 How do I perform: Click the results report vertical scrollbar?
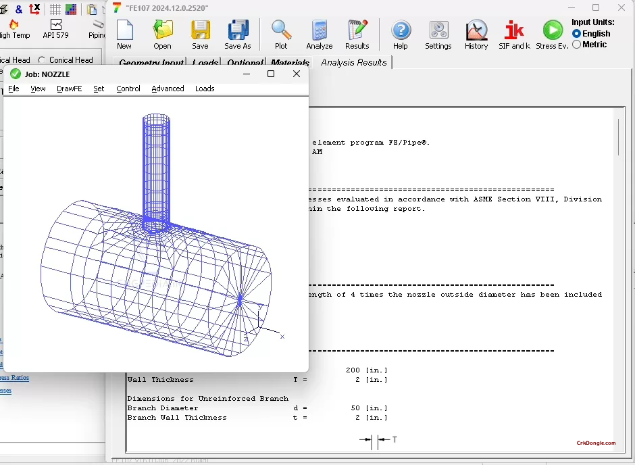click(619, 138)
